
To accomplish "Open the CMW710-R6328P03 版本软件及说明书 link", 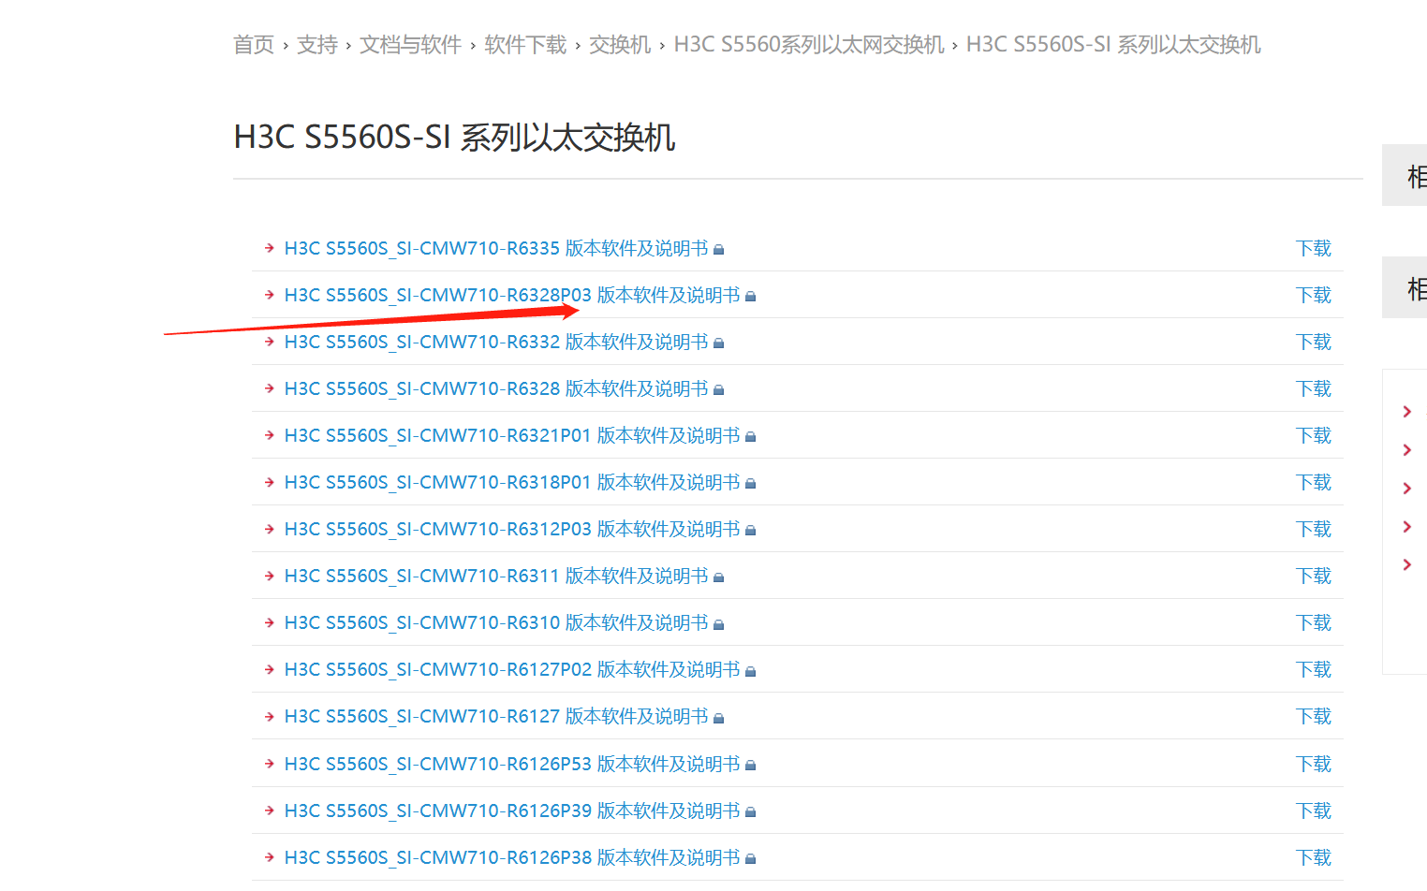I will point(512,295).
